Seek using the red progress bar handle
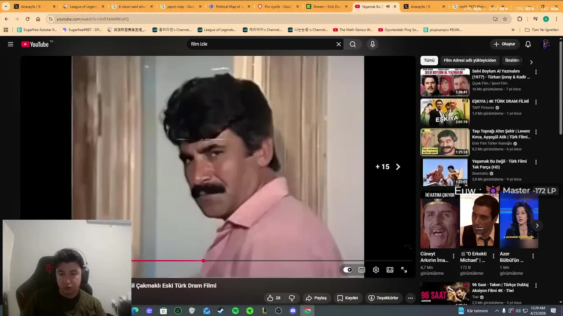 coord(203,261)
